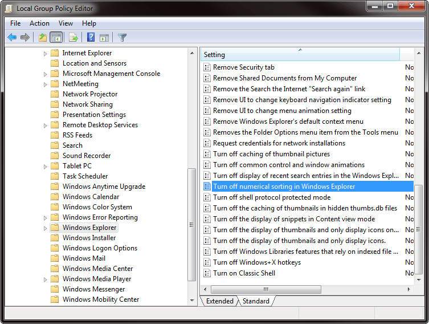Image resolution: width=429 pixels, height=324 pixels.
Task: Expand the Microsoft Management Console node
Action: pyautogui.click(x=45, y=74)
